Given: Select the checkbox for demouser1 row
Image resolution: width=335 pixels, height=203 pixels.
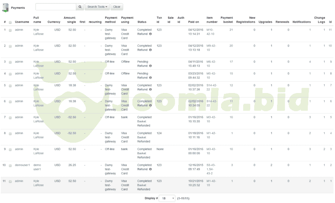Looking at the screenshot, I should (x=10, y=165).
